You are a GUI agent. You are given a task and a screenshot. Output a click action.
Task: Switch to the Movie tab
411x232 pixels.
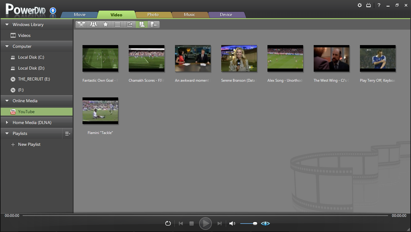(80, 15)
